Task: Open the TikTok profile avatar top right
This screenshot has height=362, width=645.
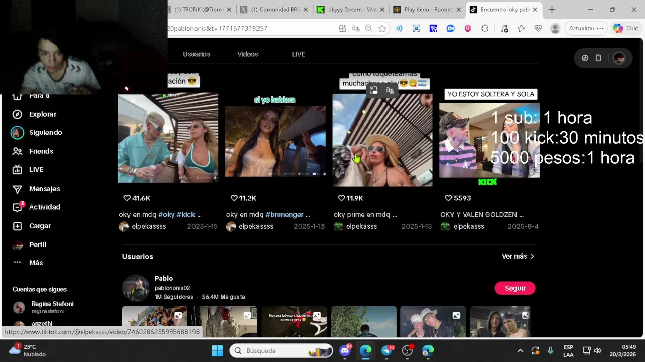Action: point(619,58)
